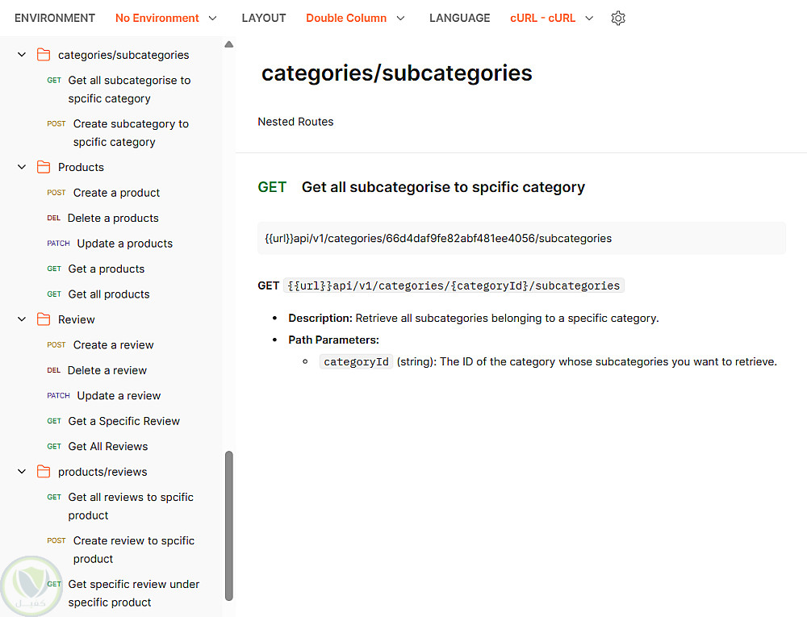The image size is (807, 617).
Task: Click the Review folder icon
Action: pos(44,319)
